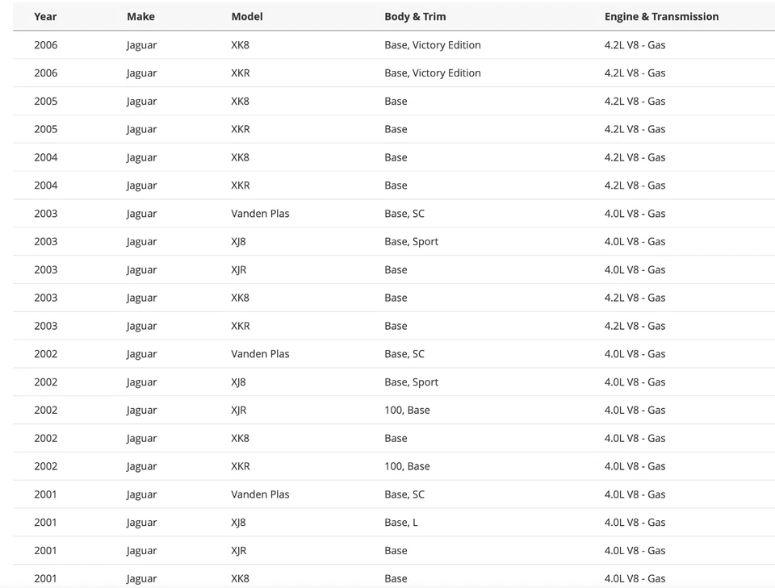Click Victory Edition trim for the 2006 XKR
775x588 pixels.
point(446,73)
